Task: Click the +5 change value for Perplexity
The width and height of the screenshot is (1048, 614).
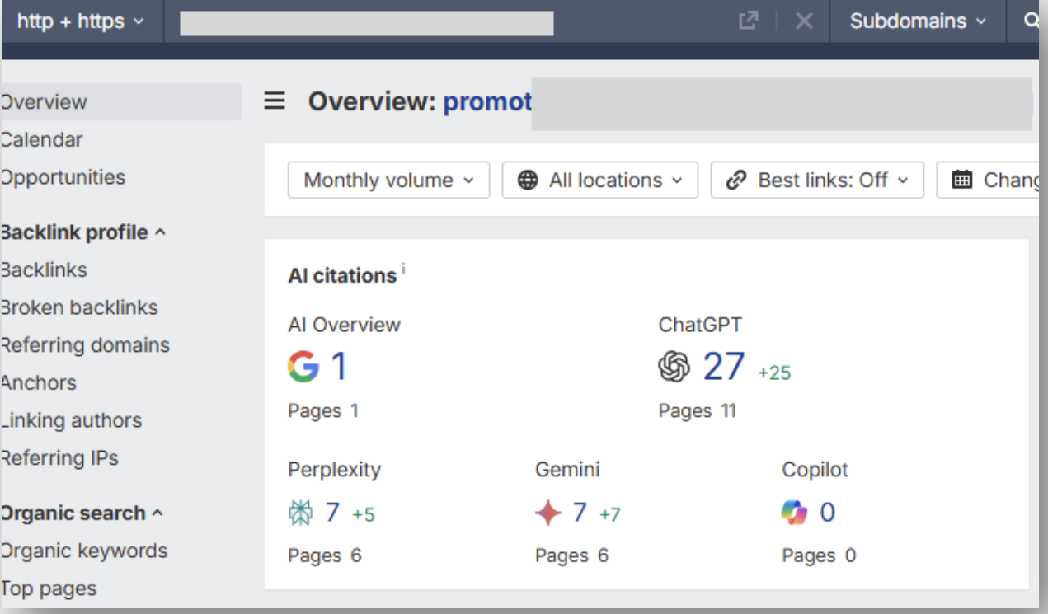Action: coord(364,515)
